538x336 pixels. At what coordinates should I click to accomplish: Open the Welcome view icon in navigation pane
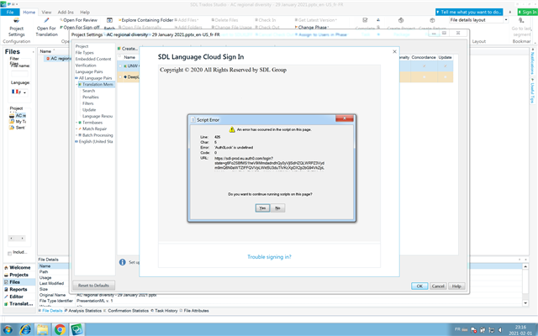tap(18, 267)
